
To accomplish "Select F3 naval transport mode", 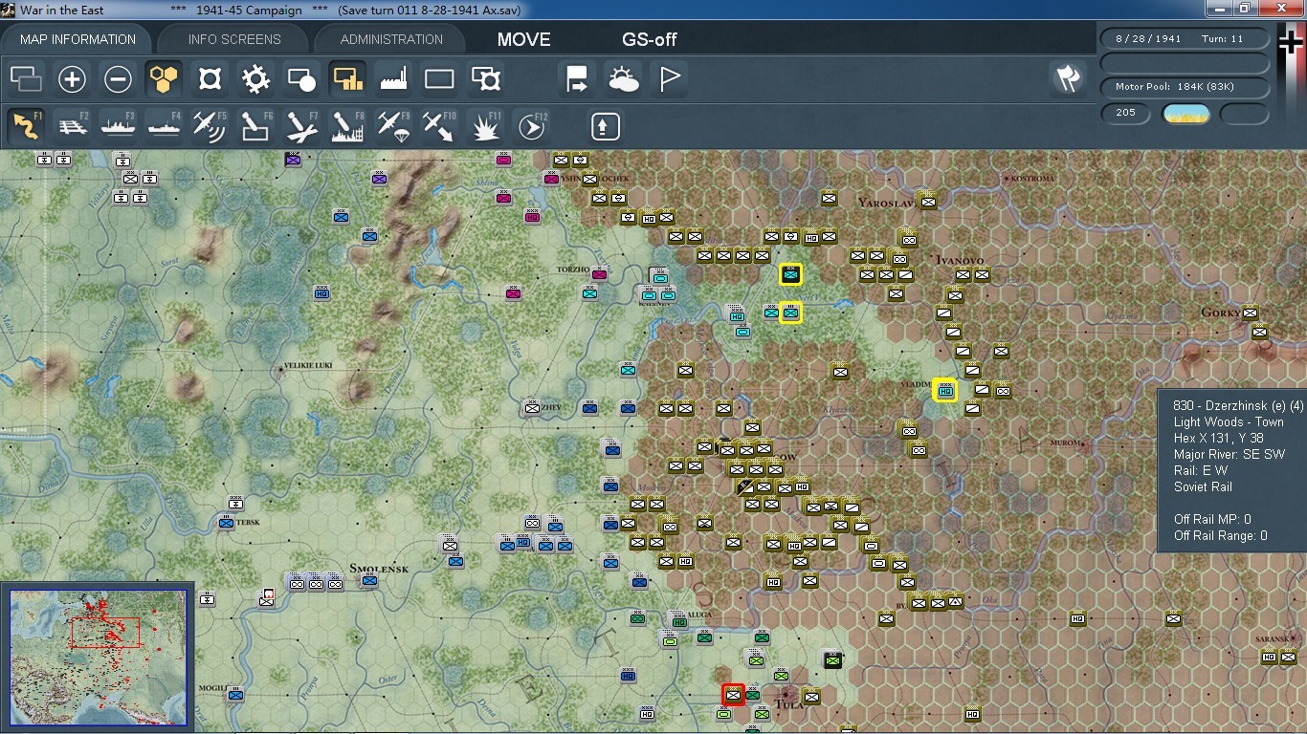I will (x=119, y=126).
